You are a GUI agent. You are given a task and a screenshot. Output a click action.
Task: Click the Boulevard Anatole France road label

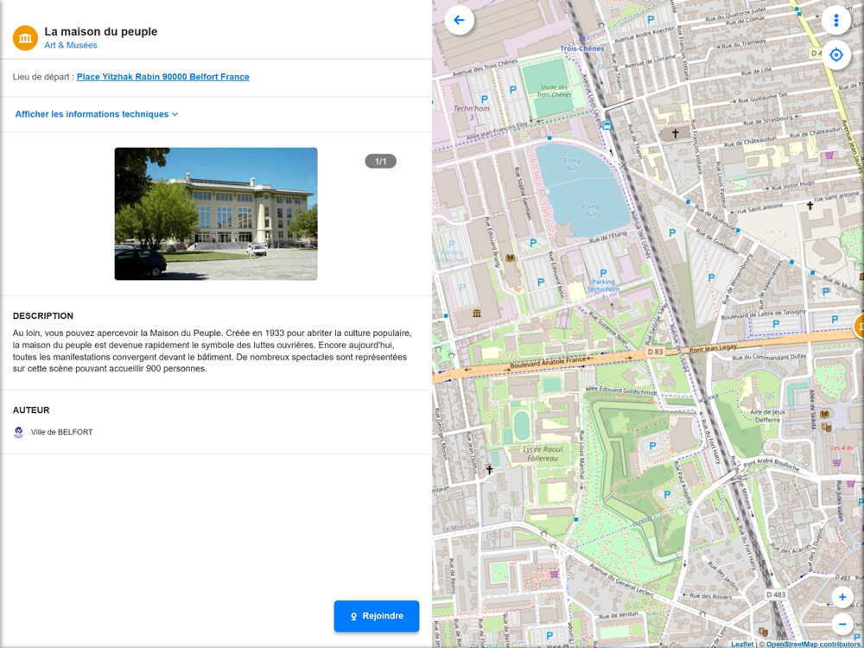coord(549,362)
